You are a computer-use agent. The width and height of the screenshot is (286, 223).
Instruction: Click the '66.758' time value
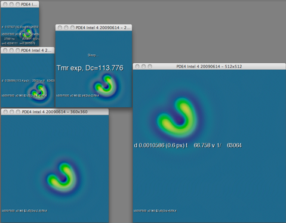pyautogui.click(x=202, y=145)
